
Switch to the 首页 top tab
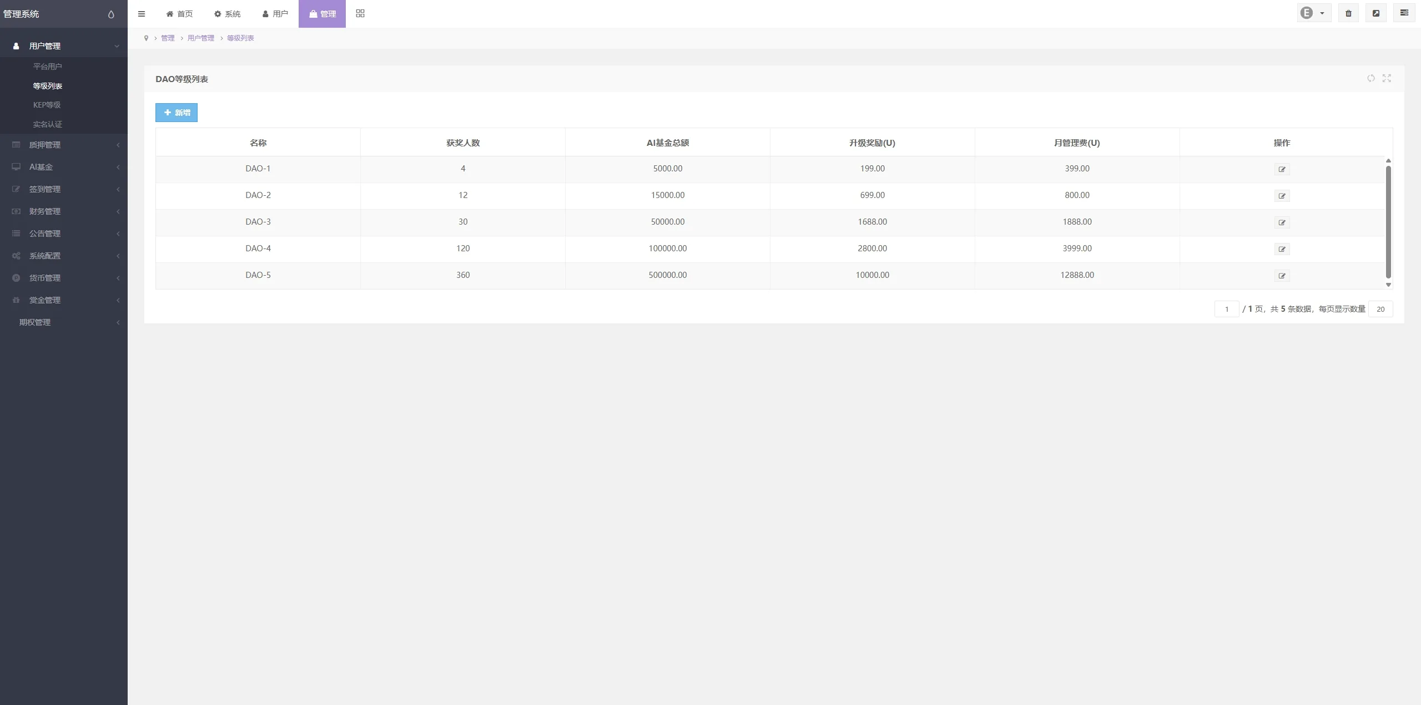pyautogui.click(x=179, y=14)
